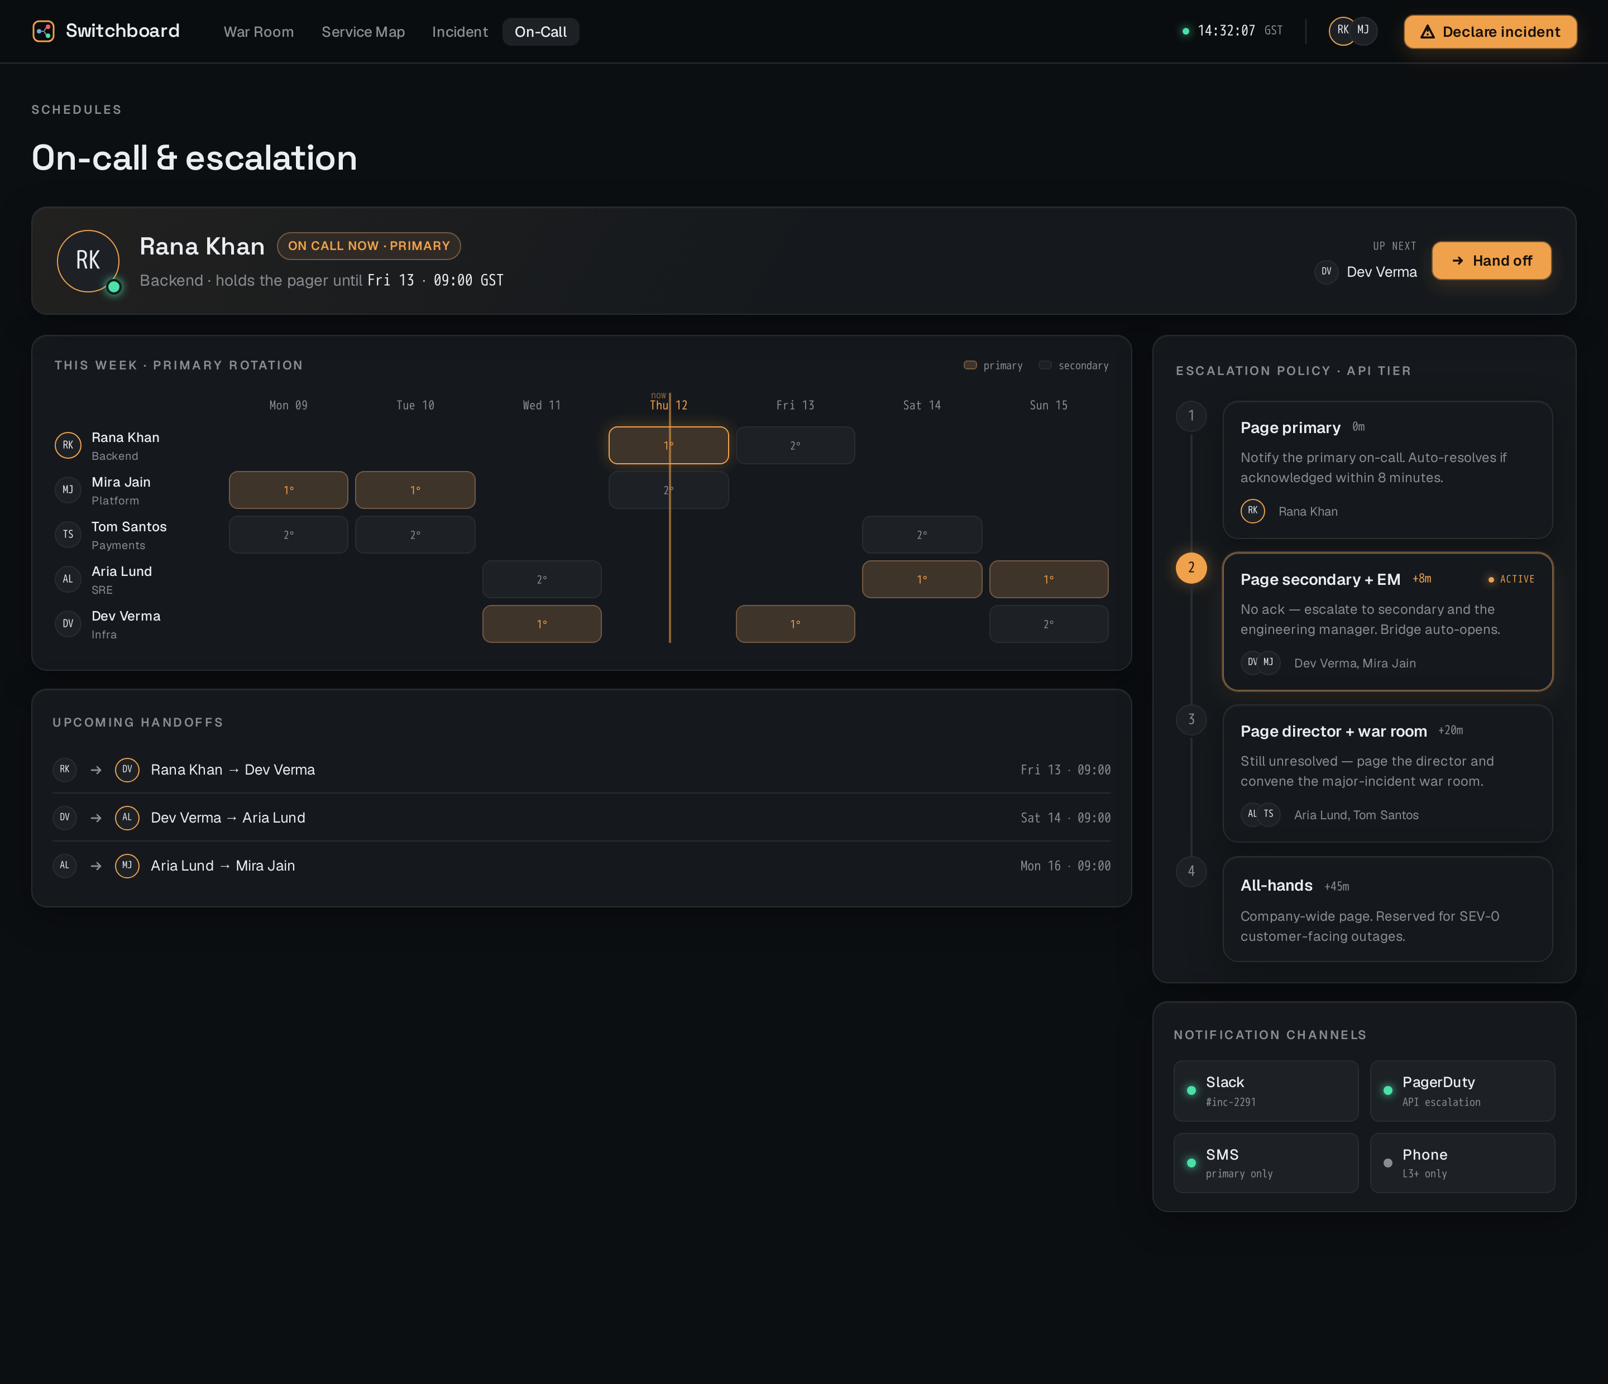
Task: Toggle the Slack notification channel
Action: pos(1266,1091)
